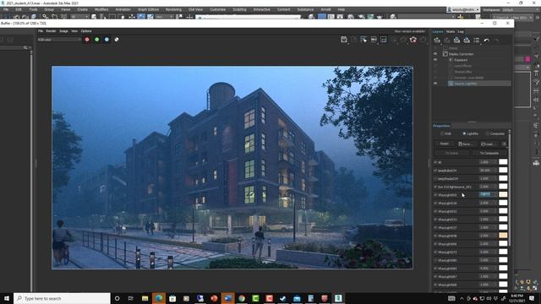
Task: Switch to alpha/monochrome channel circle icon
Action: click(x=117, y=40)
